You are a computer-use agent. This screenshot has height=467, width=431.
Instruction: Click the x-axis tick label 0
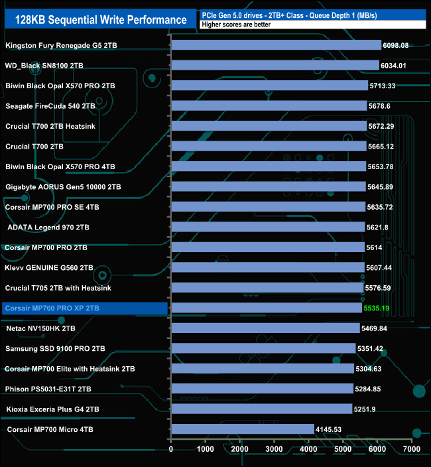click(x=171, y=449)
